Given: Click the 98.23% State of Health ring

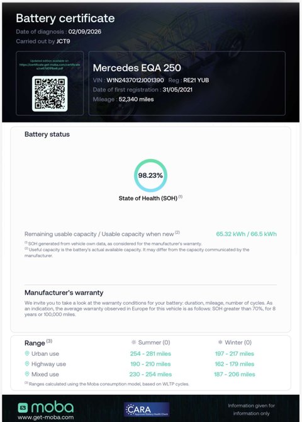Looking at the screenshot, I should (150, 175).
